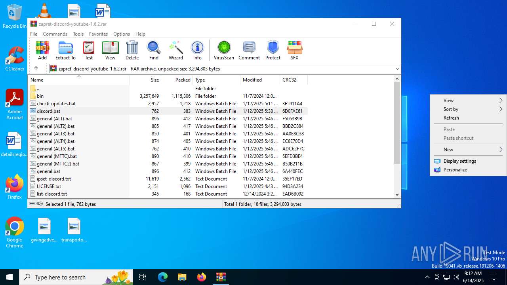Expand the Sort by submenu
The width and height of the screenshot is (507, 285).
468,109
